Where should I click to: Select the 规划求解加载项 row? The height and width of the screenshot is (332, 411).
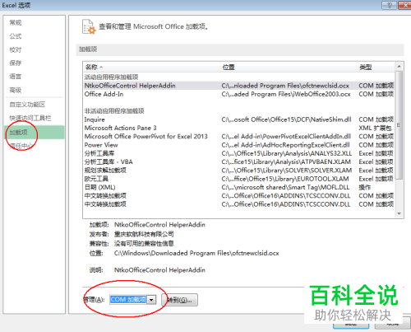239,171
